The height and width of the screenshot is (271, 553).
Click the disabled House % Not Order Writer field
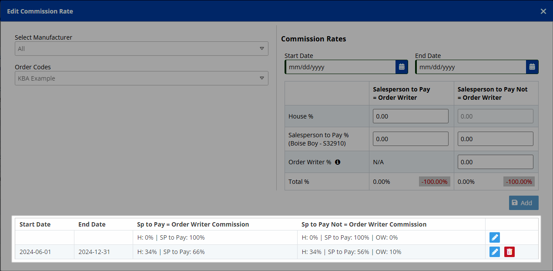pos(495,116)
